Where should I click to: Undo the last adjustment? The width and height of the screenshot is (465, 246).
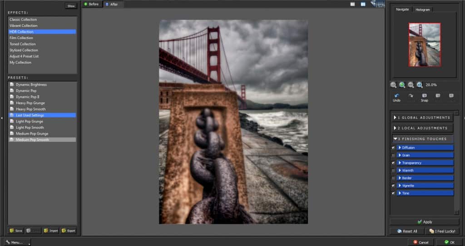(x=396, y=97)
